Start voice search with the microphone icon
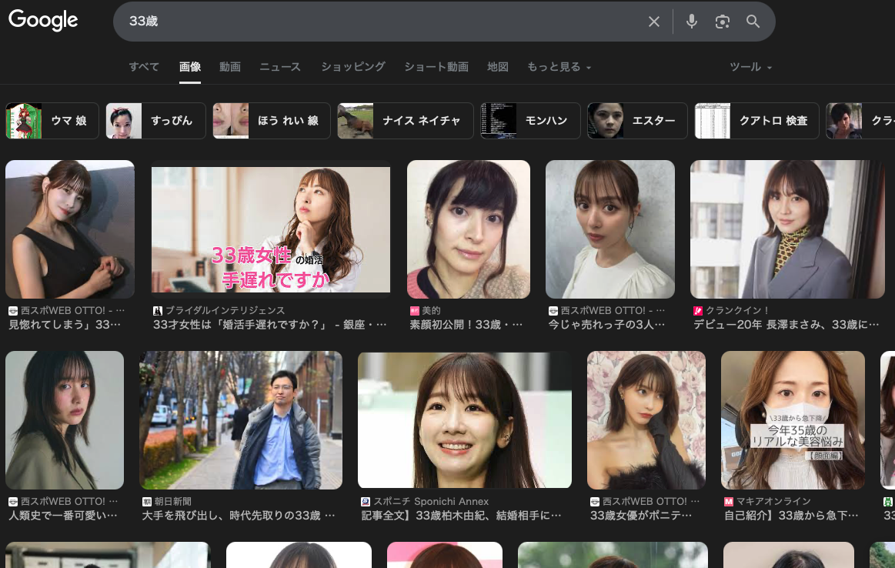This screenshot has height=568, width=895. point(692,22)
